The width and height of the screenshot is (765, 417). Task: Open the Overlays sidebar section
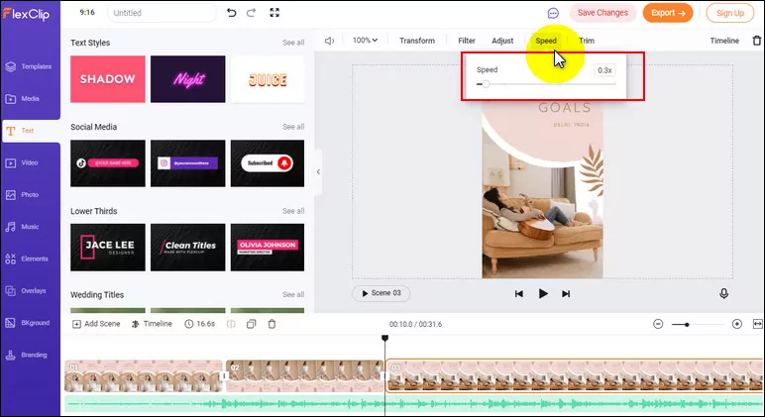click(27, 290)
